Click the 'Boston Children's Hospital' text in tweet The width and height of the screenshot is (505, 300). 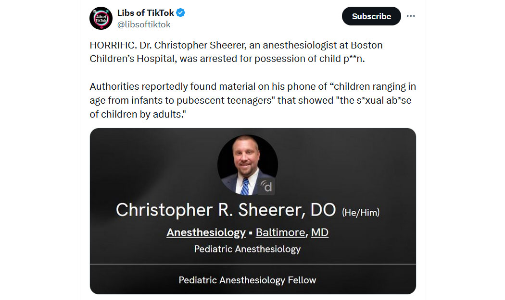click(236, 52)
